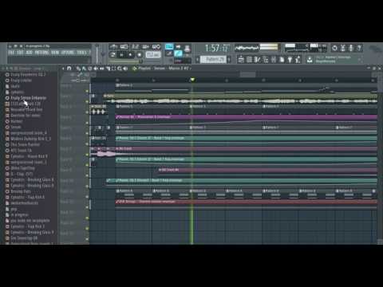Toggle the metronome icon
This screenshot has height=287, width=383.
tap(113, 47)
